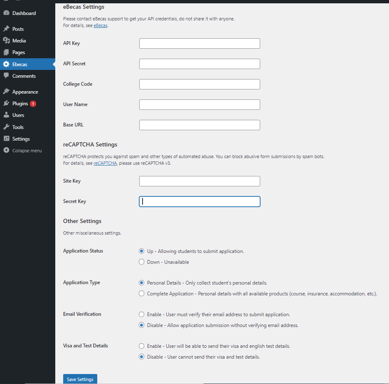Select Disable Visa and Test Details
The width and height of the screenshot is (389, 384).
141,357
